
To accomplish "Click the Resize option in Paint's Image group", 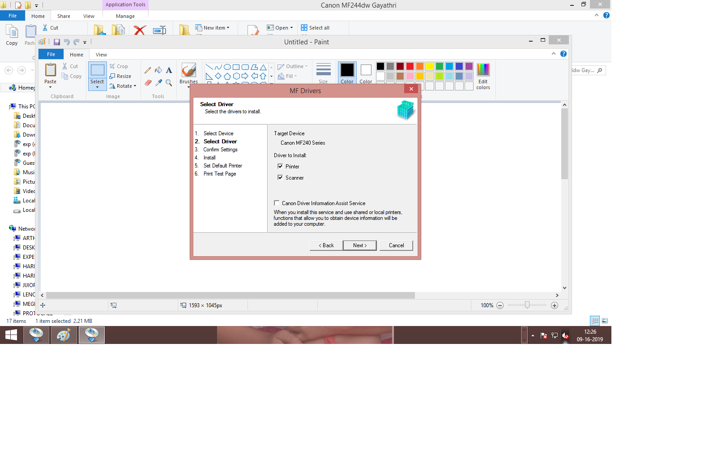I will coord(120,76).
